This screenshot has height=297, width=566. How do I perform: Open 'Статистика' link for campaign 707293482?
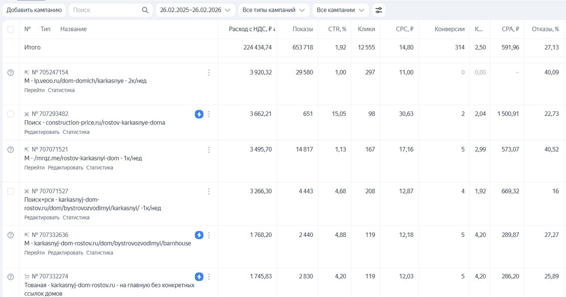click(x=76, y=132)
